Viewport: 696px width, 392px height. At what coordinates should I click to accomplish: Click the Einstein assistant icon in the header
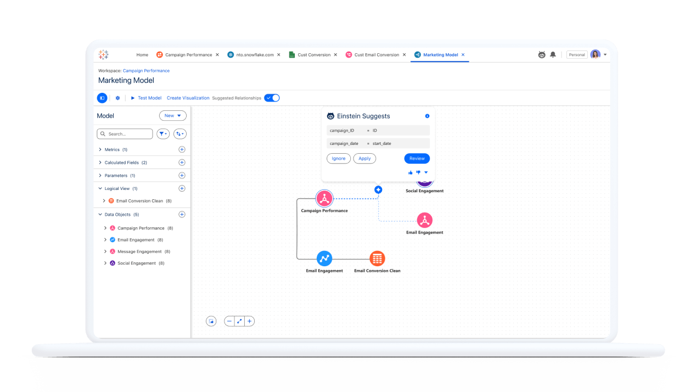pyautogui.click(x=542, y=54)
